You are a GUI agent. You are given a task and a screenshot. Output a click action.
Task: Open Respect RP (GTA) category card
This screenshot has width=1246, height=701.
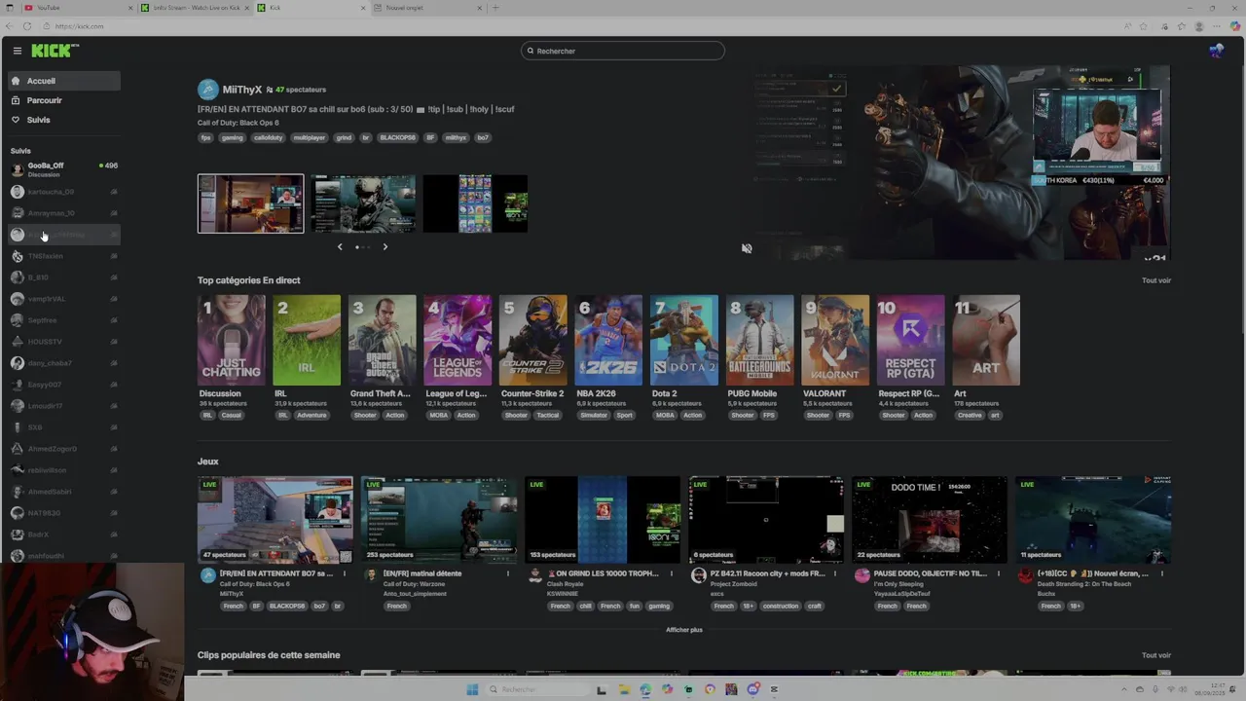point(911,340)
